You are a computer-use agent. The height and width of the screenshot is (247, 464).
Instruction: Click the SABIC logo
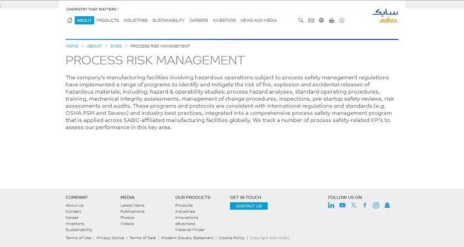pyautogui.click(x=385, y=16)
